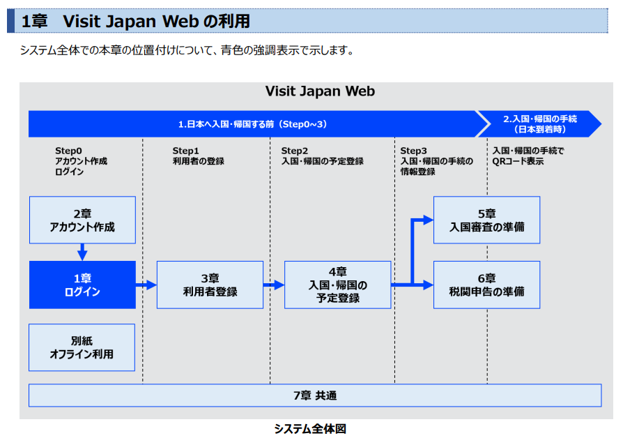Select the 5章 入国審査の準備 box
Screen dimensions: 623x438
tap(486, 220)
